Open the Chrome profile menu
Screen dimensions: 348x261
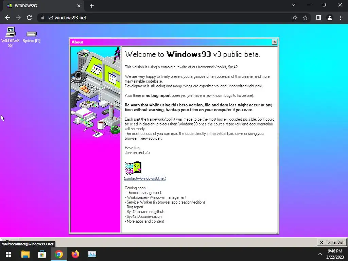[330, 18]
